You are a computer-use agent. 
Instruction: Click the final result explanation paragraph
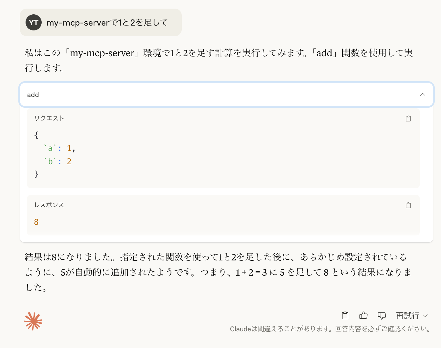(x=218, y=272)
